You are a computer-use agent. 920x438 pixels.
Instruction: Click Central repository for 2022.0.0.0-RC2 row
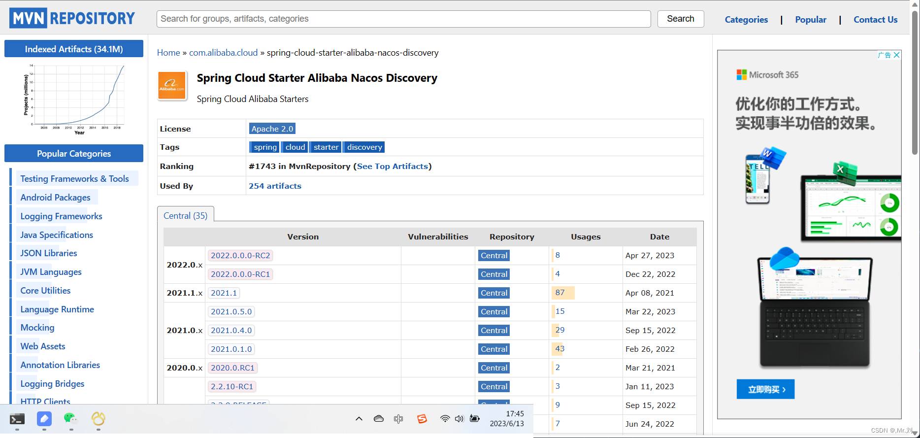(494, 255)
